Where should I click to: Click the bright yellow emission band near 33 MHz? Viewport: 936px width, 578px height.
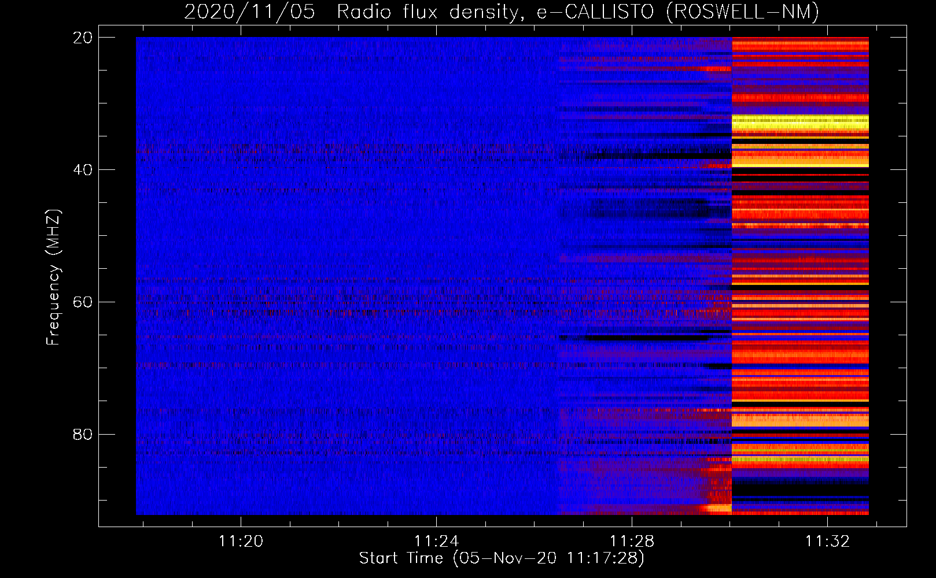[x=800, y=123]
